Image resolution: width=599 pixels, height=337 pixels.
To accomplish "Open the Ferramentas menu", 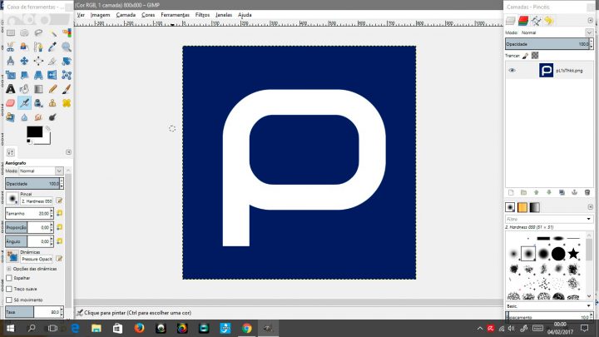I will 175,15.
